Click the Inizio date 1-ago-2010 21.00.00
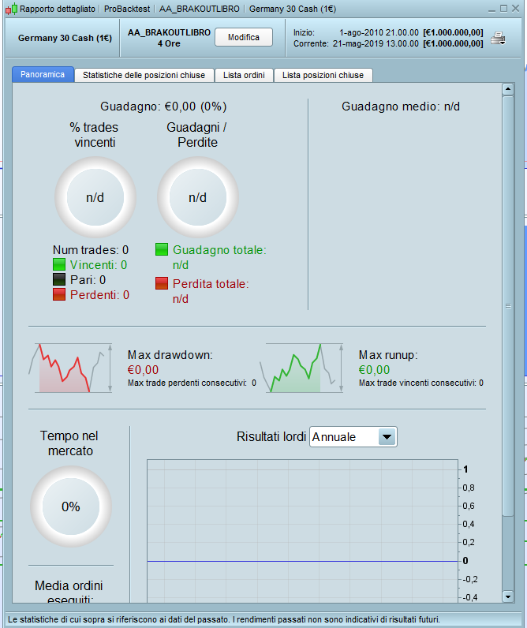 379,32
